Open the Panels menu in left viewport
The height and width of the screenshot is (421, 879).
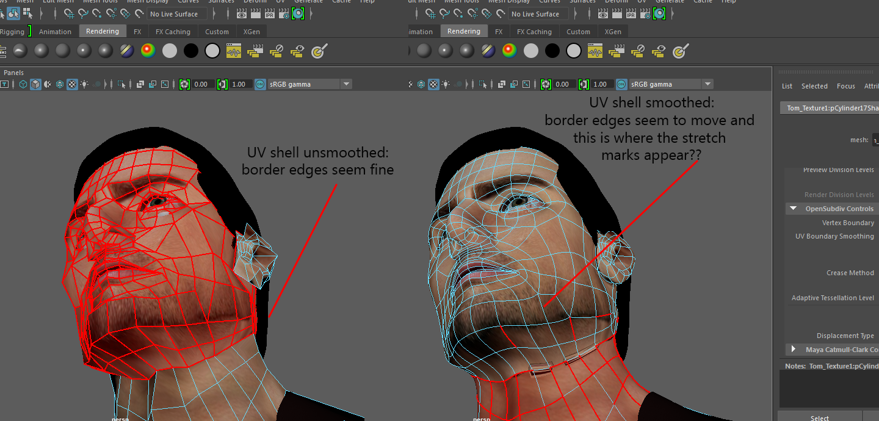[x=13, y=73]
